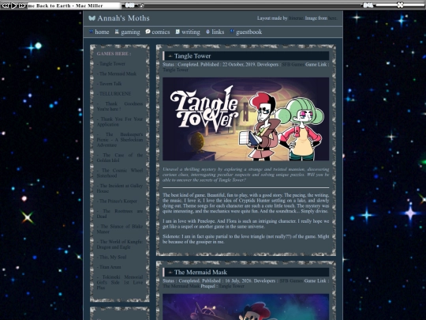Open Titan Arum entry
The width and height of the screenshot is (426, 320).
click(x=109, y=267)
